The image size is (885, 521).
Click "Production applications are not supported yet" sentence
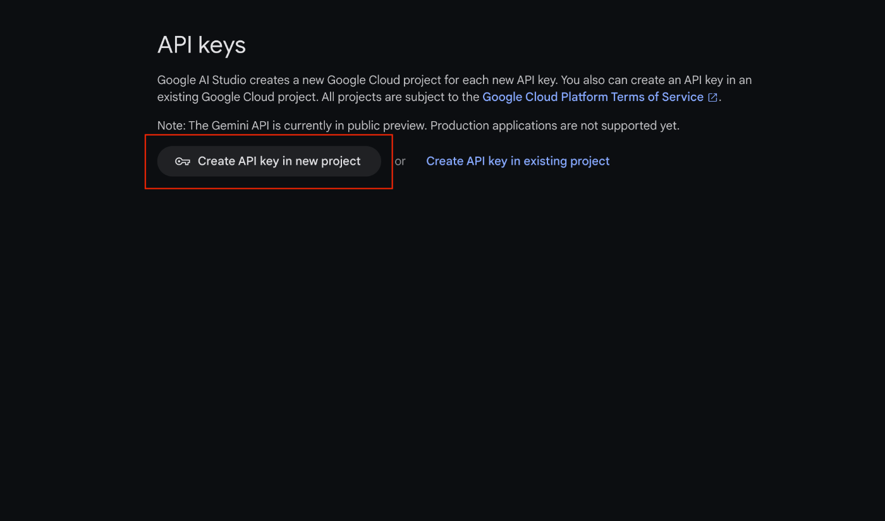[x=555, y=126]
